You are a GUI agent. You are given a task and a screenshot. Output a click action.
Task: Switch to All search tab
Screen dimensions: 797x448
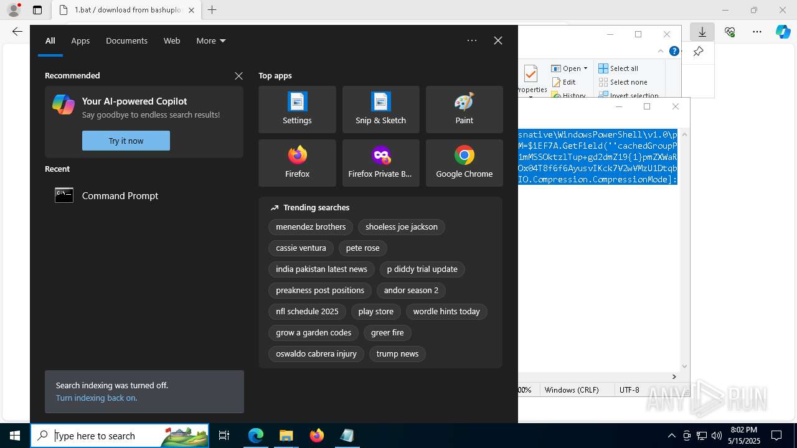pyautogui.click(x=50, y=40)
